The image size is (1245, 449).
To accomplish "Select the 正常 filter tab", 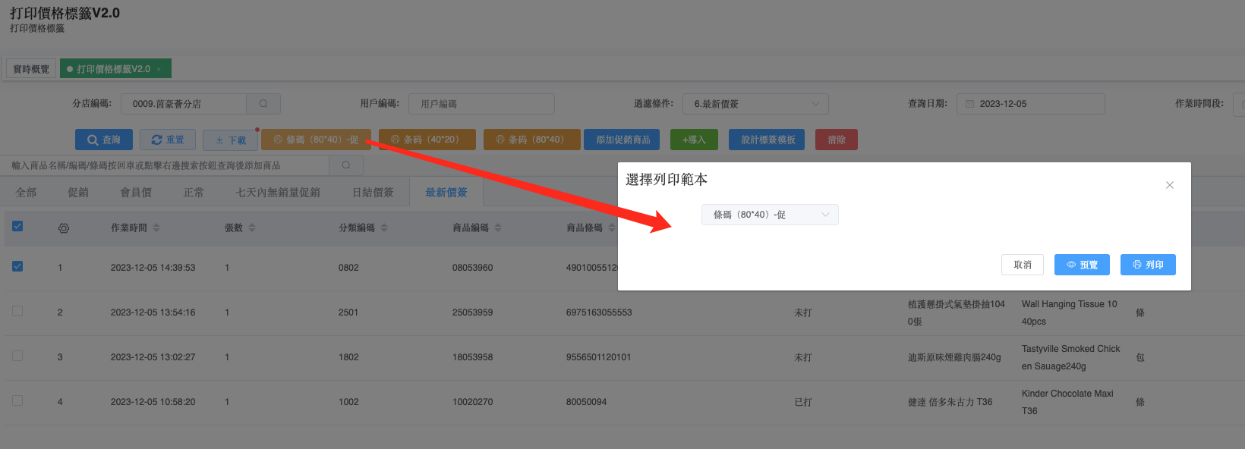I will point(194,193).
